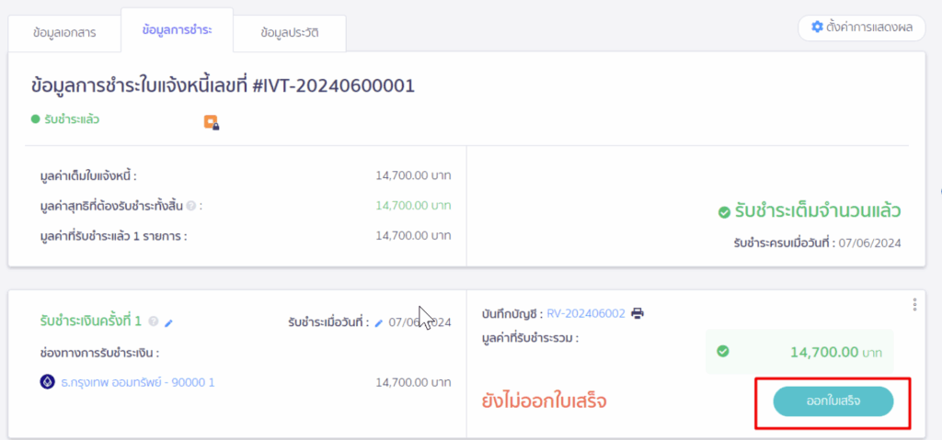Click the Bangkok Bank logo icon
The height and width of the screenshot is (440, 942).
pyautogui.click(x=48, y=382)
